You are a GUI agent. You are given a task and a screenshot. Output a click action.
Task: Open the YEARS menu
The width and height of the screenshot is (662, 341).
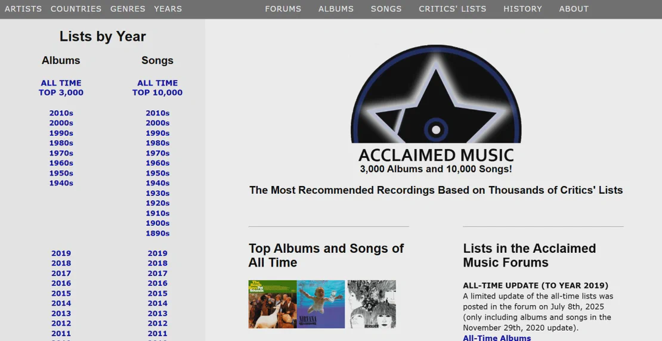pyautogui.click(x=168, y=9)
